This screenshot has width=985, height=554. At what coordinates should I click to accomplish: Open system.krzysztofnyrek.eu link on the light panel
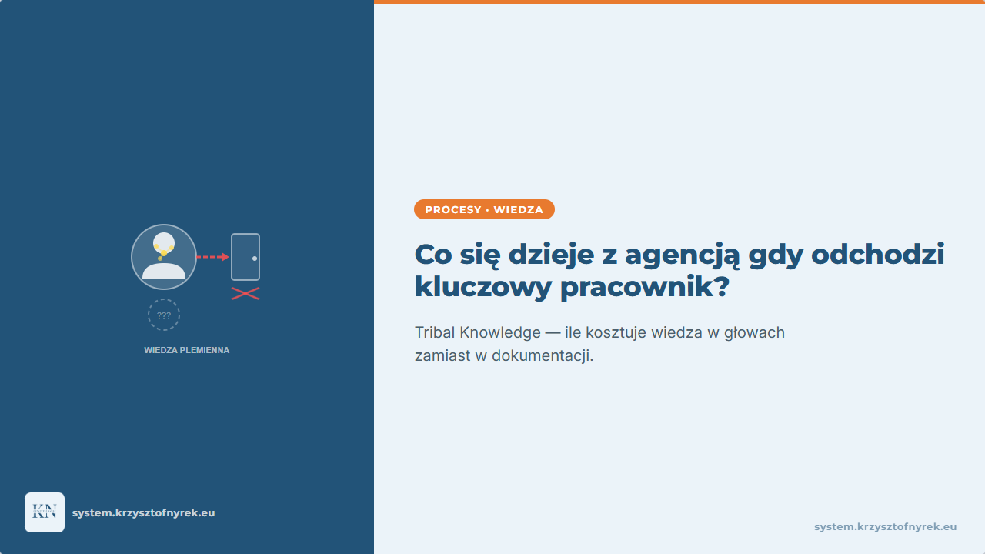point(886,527)
